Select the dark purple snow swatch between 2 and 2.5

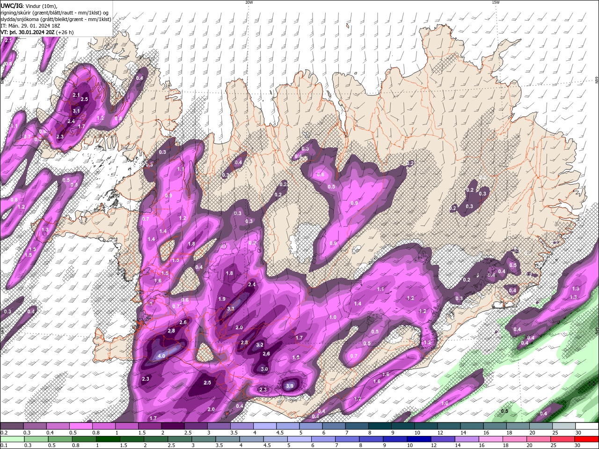[173, 426]
